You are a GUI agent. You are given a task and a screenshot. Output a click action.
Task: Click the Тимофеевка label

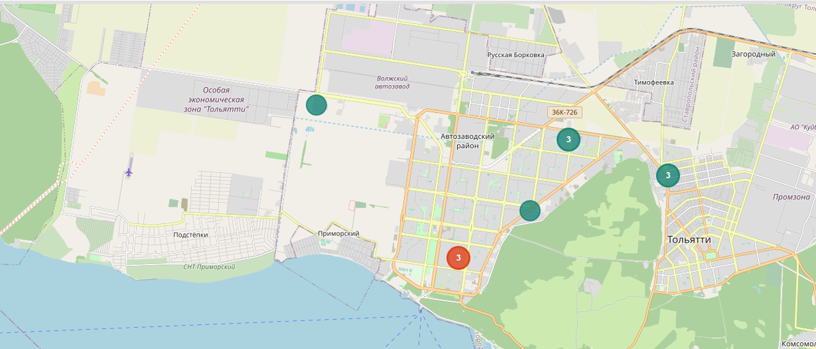pos(653,82)
